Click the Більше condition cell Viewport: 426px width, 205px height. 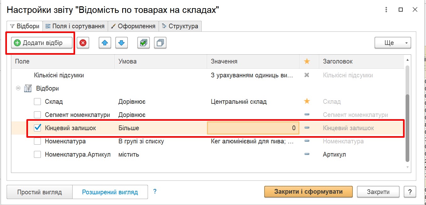click(129, 128)
